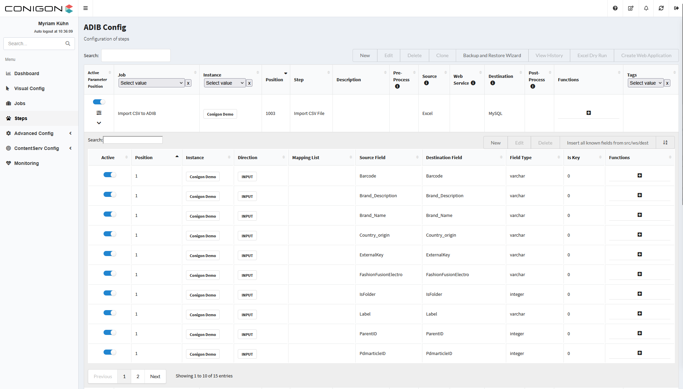This screenshot has width=683, height=389.
Task: Click the notifications bell icon
Action: coord(646,8)
